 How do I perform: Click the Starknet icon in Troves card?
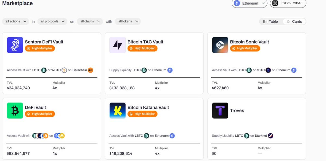click(x=271, y=136)
